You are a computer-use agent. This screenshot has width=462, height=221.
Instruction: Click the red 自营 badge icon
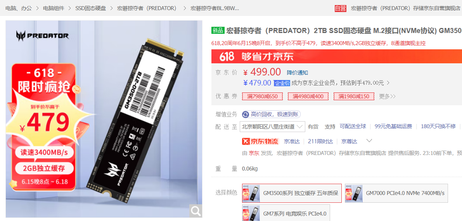341,9
